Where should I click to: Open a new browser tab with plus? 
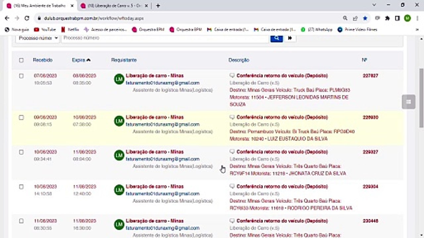158,6
